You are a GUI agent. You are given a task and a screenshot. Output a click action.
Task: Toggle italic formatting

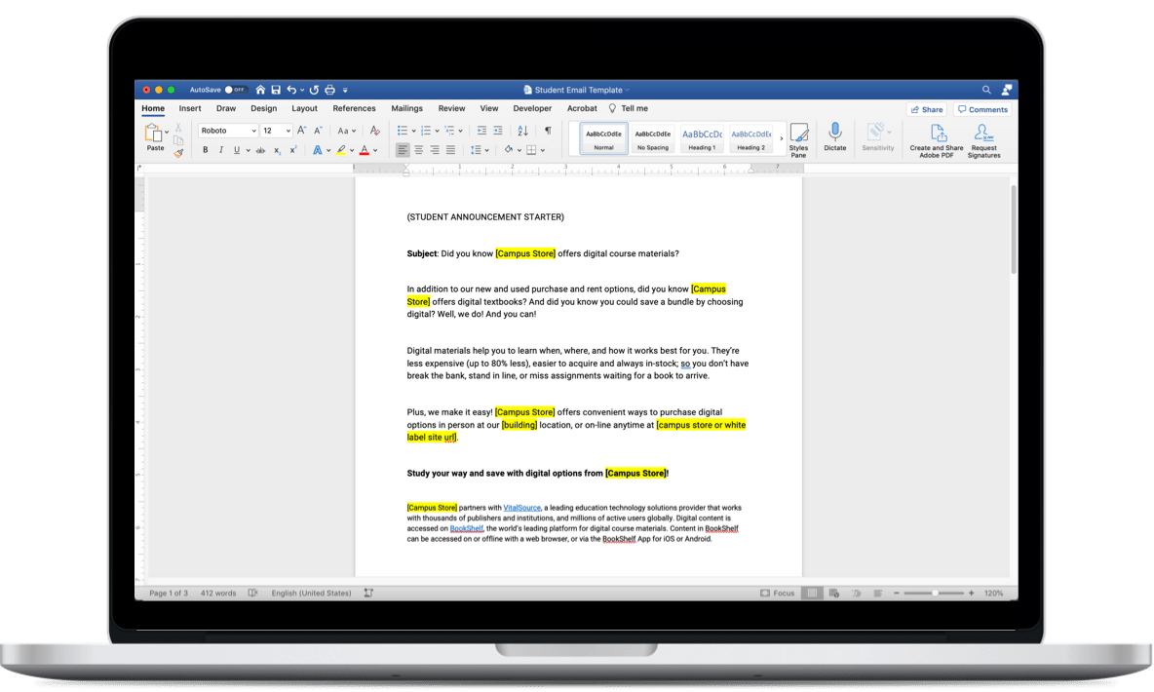pos(221,150)
